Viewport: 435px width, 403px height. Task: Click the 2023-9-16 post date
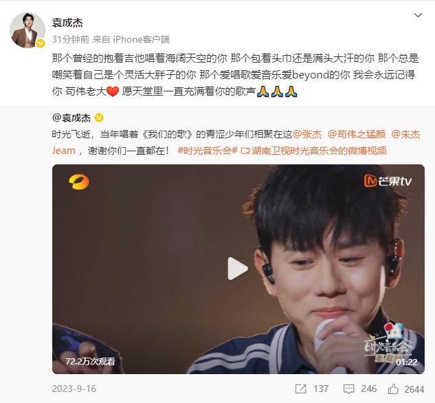74,389
